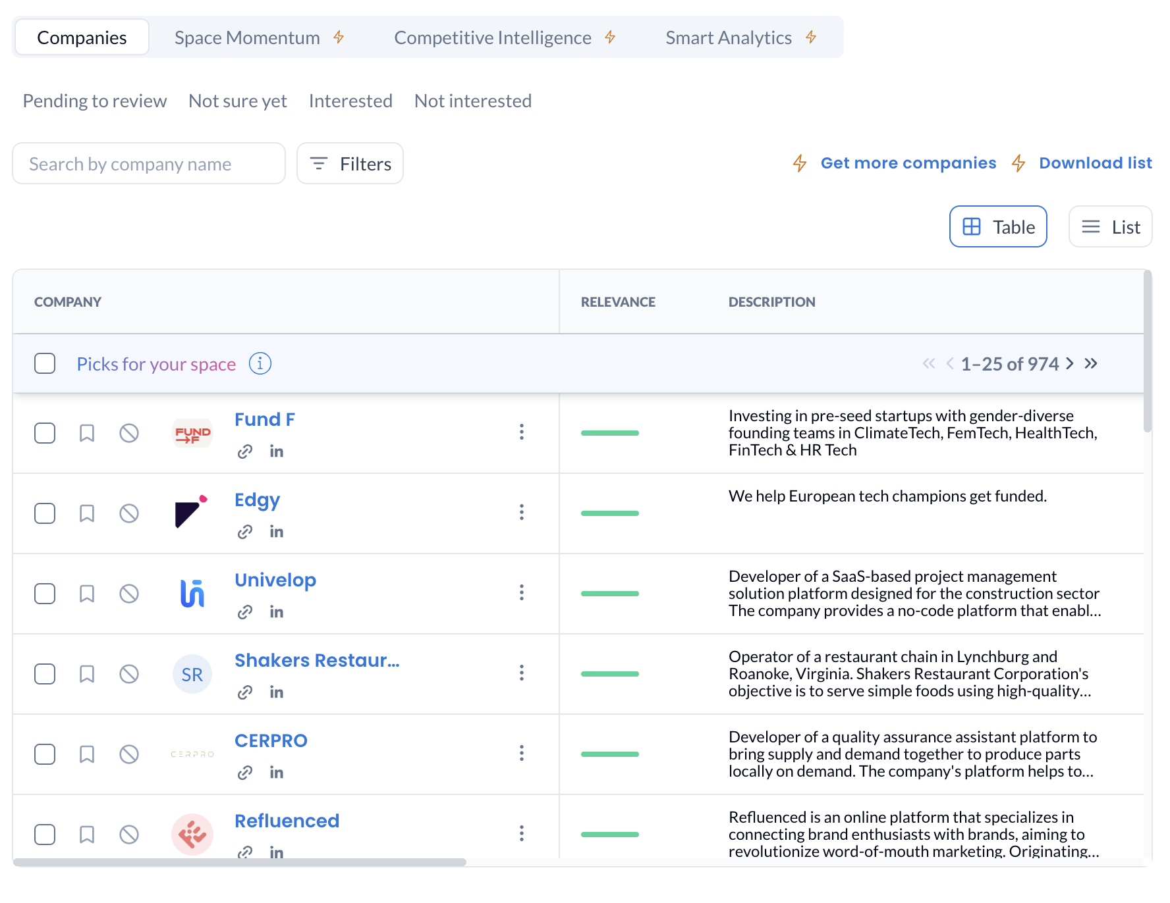The width and height of the screenshot is (1170, 903).
Task: Open Edgy LinkedIn icon
Action: pyautogui.click(x=277, y=532)
